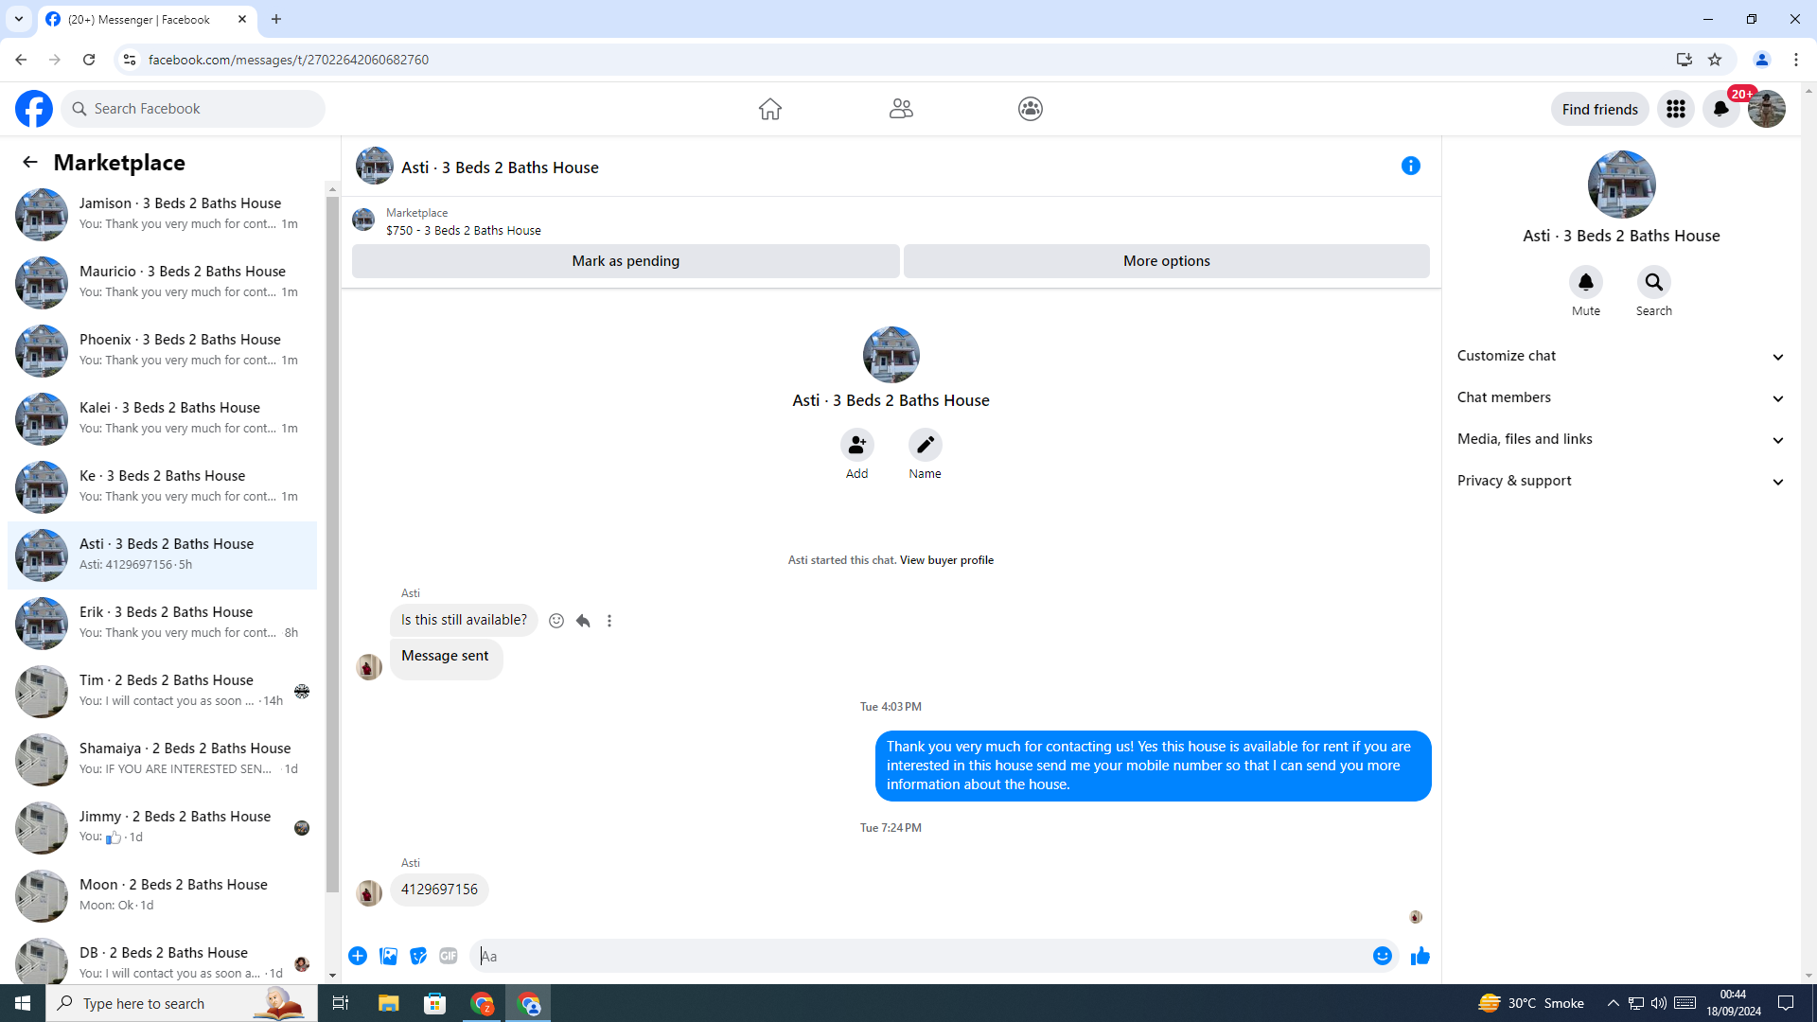Screen dimensions: 1817x1022
Task: Open the emoji picker in message box
Action: pos(1382,957)
